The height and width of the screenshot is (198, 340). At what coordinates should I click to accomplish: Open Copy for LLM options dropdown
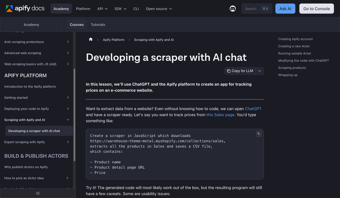[260, 71]
